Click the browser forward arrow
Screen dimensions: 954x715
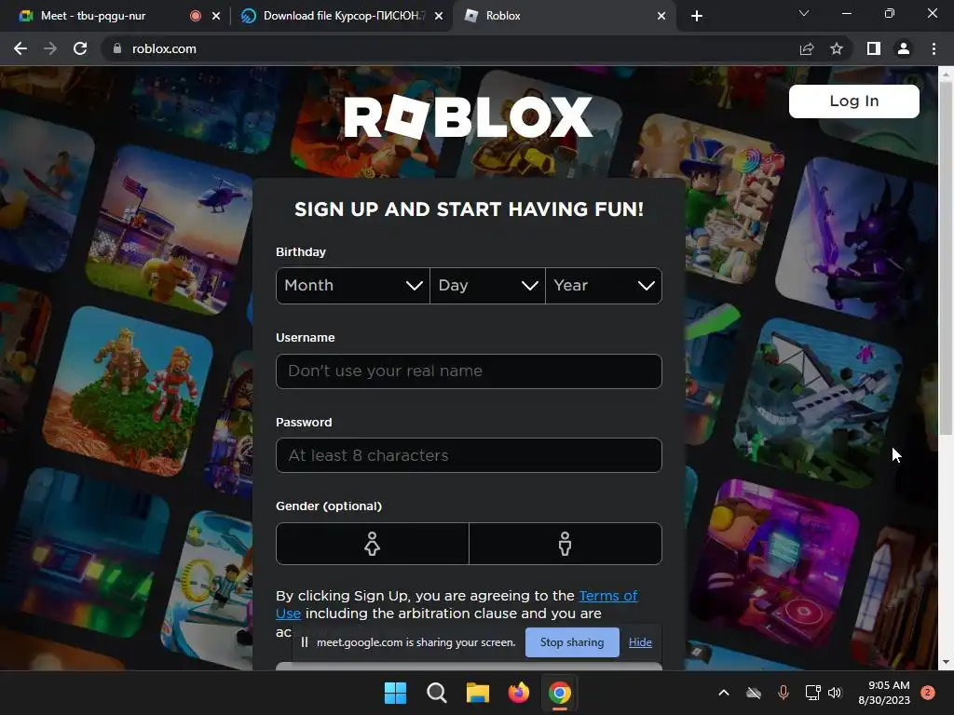(50, 48)
